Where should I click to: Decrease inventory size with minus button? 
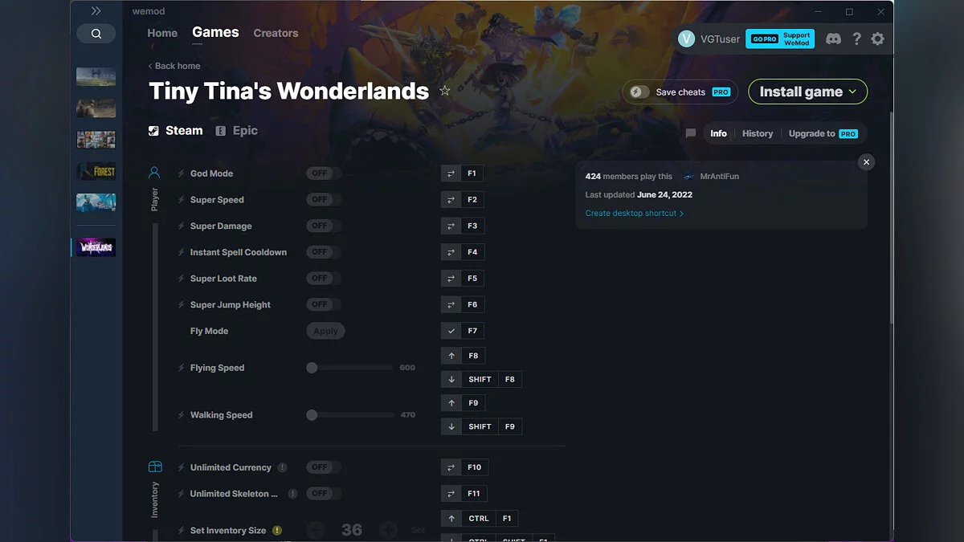click(316, 530)
